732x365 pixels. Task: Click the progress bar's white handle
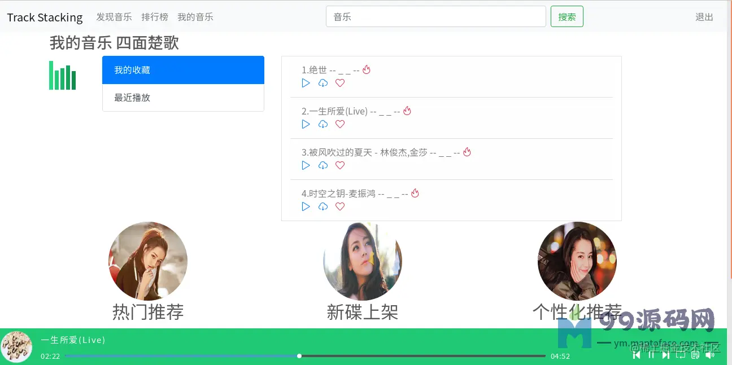(x=299, y=356)
